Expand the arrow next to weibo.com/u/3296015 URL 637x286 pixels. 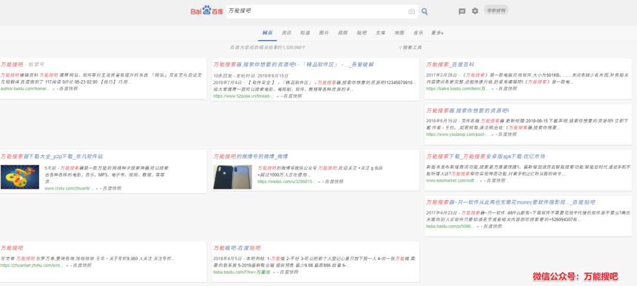point(319,182)
